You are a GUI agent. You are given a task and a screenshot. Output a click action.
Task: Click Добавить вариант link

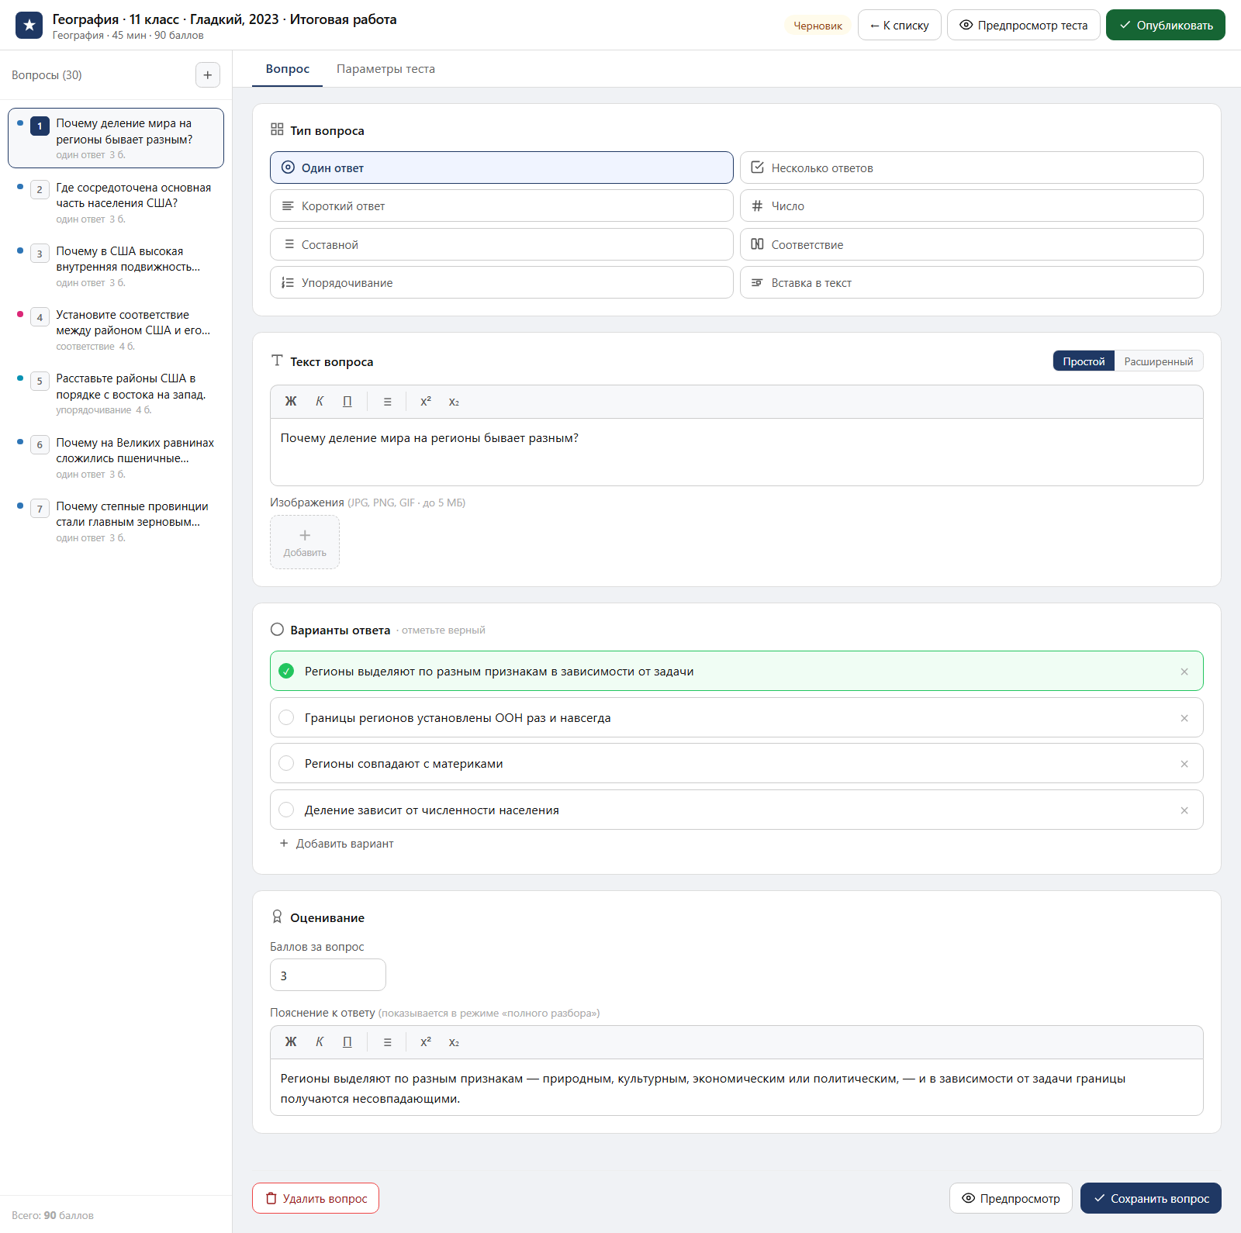(337, 844)
